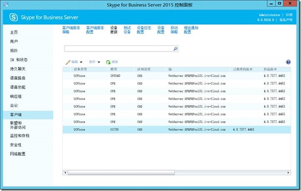Open the 隐私声明 privacy link

(x=286, y=20)
